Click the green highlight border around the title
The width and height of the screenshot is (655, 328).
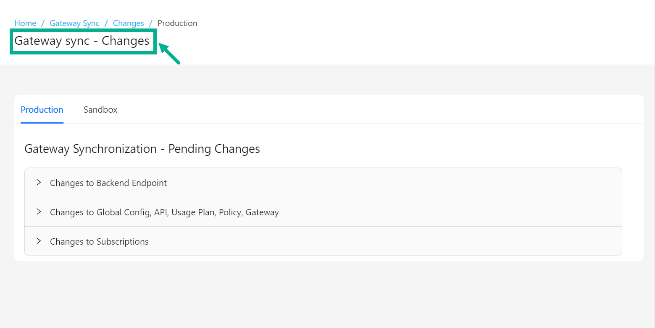click(83, 53)
